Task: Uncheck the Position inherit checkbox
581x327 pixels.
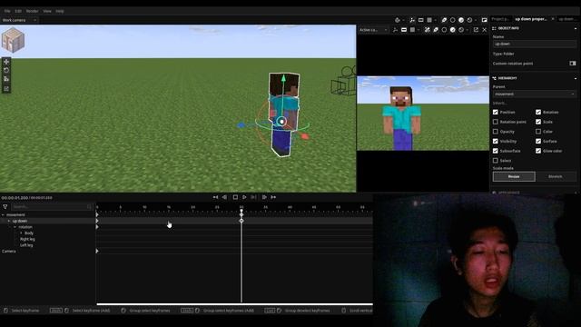Action: point(496,112)
